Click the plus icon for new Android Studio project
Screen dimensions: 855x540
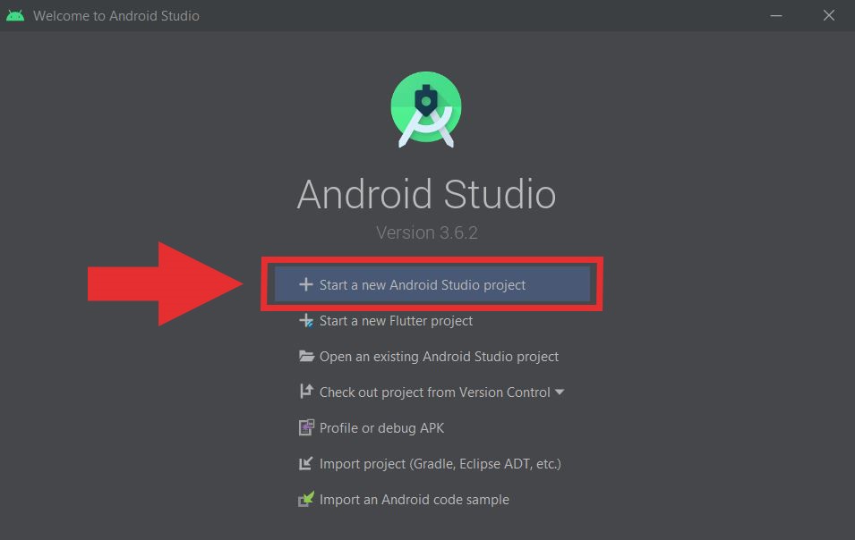[x=306, y=284]
